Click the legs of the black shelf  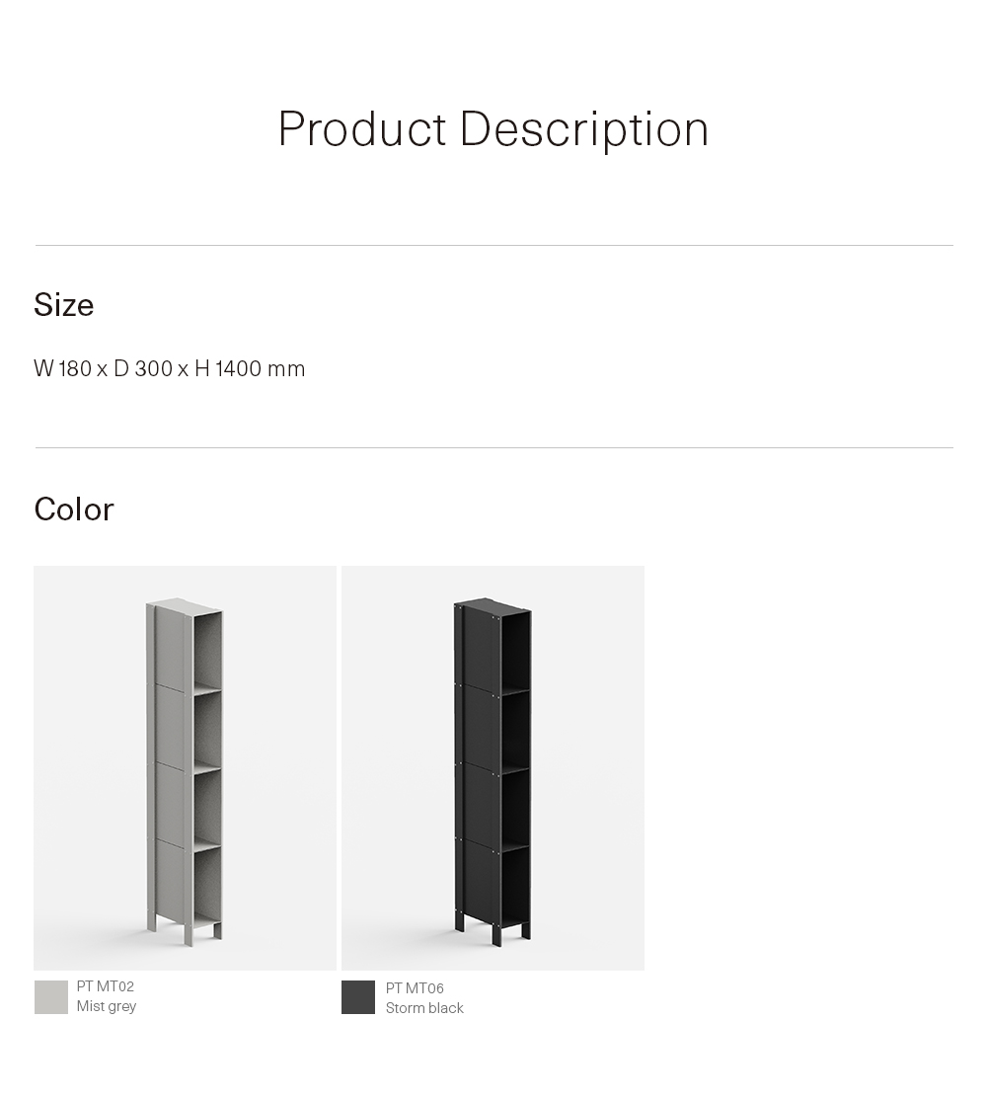point(493,929)
